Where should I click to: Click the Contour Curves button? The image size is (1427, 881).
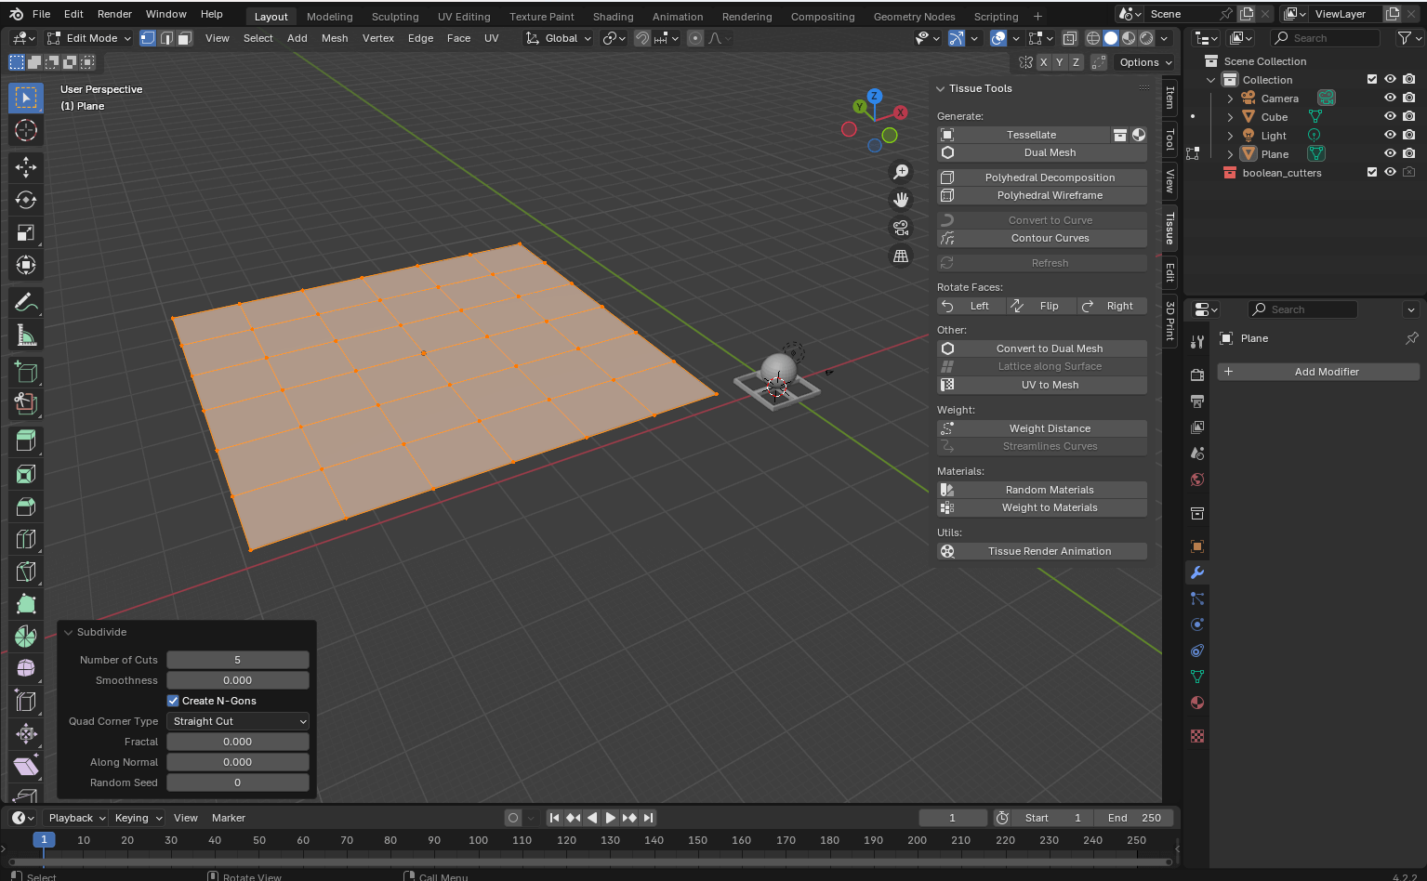pos(1042,238)
